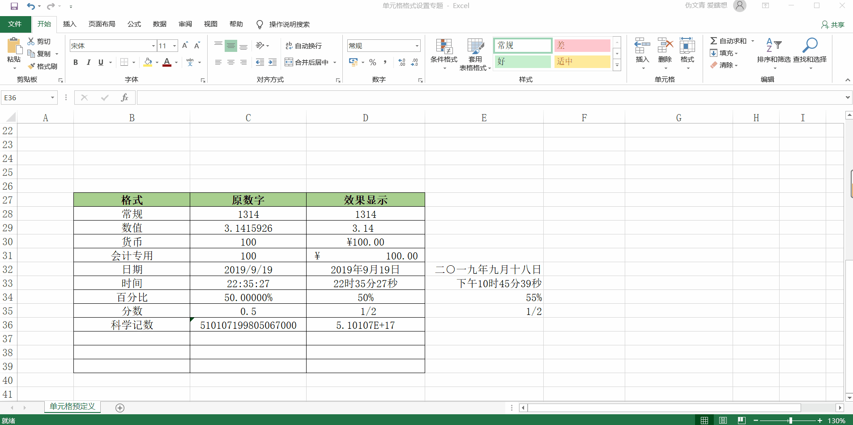Collapse the ribbon with arrow button
853x425 pixels.
[x=848, y=80]
